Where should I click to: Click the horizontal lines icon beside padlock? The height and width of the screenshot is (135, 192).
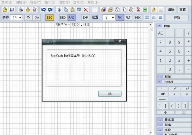pos(161,10)
